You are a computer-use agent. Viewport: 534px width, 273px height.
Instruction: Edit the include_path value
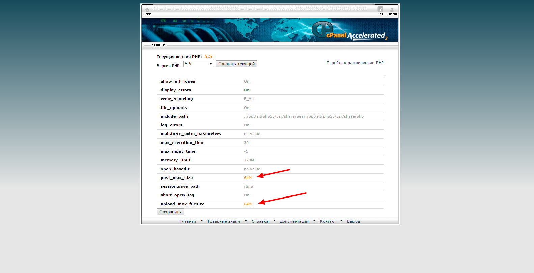(x=304, y=116)
